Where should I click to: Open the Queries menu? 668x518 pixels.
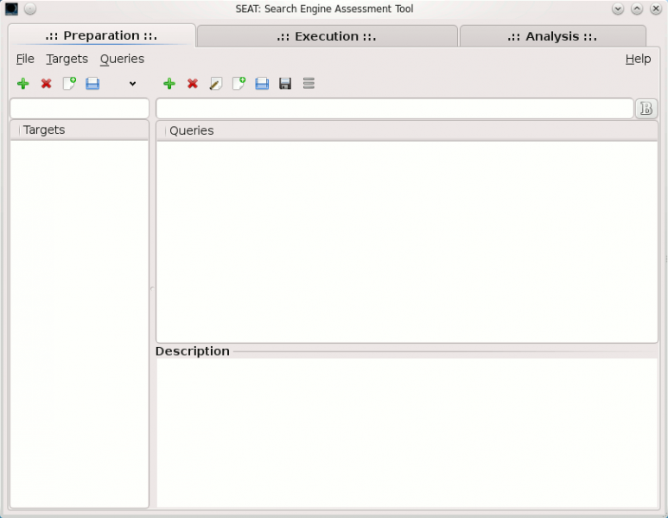122,59
